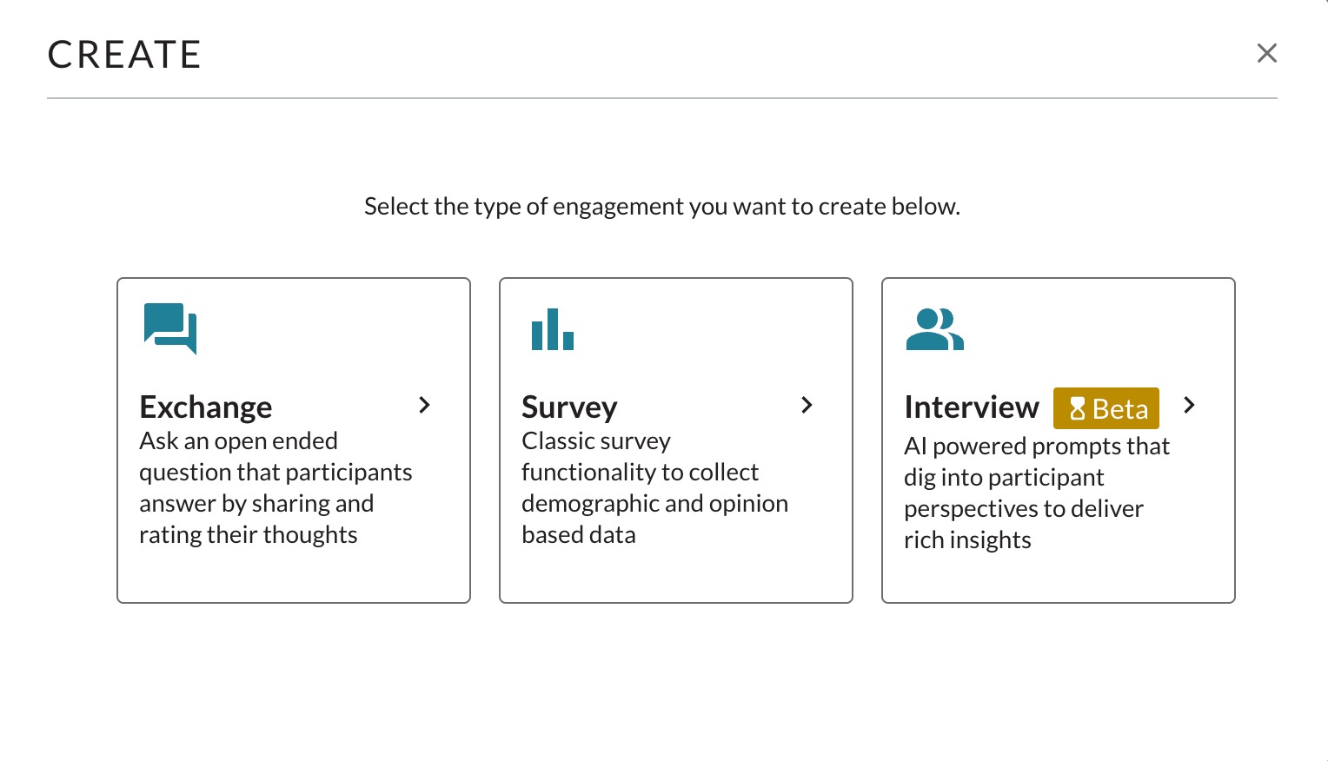This screenshot has width=1328, height=761.
Task: Choose the Interview engagement card
Action: pyautogui.click(x=1059, y=440)
